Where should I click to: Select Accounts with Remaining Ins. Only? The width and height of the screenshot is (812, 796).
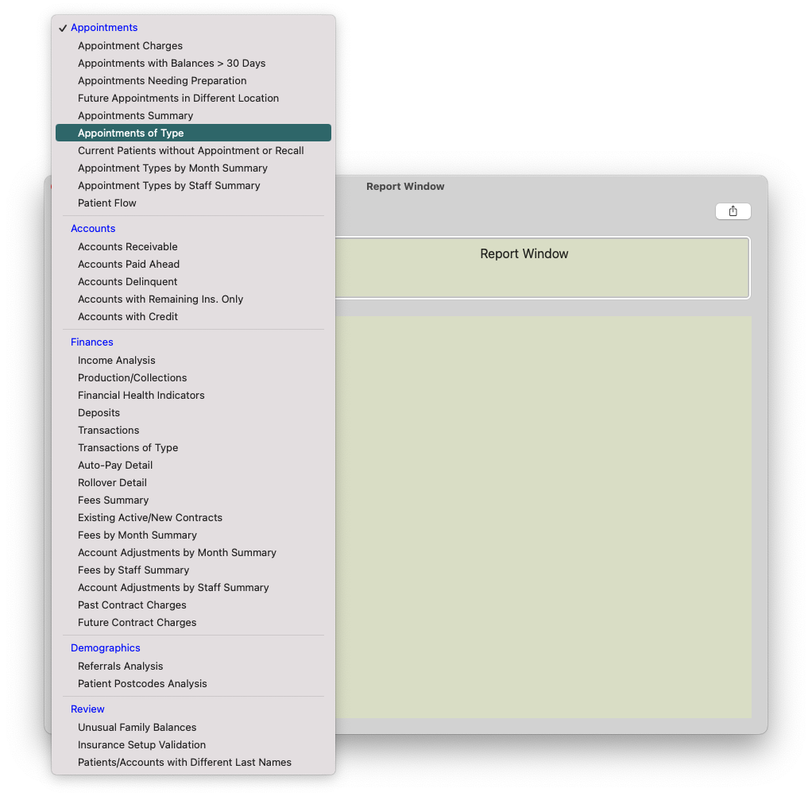[160, 299]
